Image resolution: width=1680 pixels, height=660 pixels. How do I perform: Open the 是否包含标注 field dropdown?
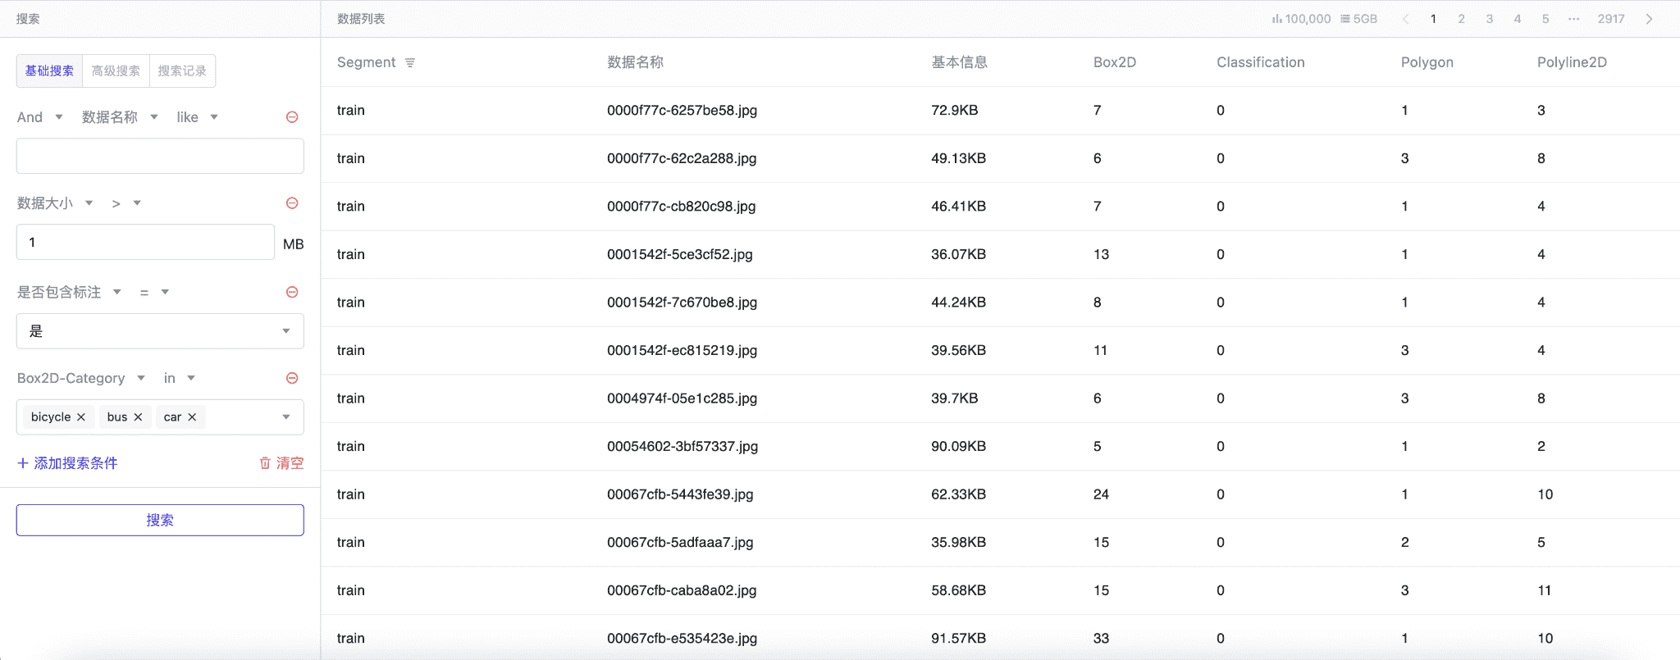[x=69, y=292]
